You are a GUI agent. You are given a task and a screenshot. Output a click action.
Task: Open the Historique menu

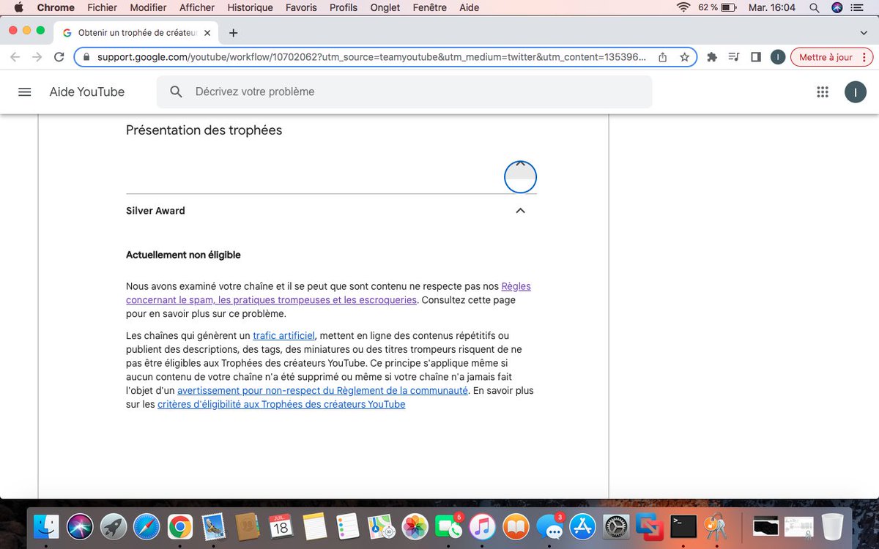250,7
